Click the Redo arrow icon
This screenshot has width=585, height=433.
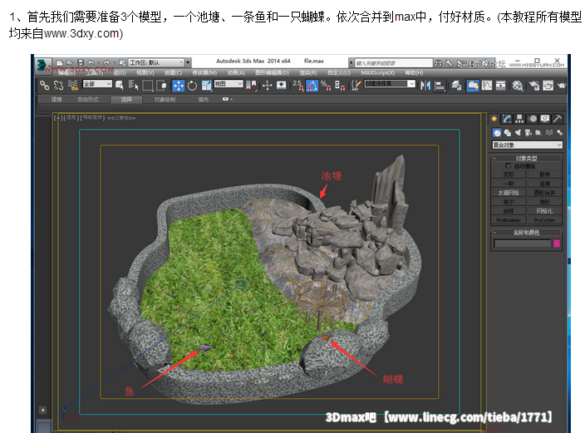click(x=106, y=62)
